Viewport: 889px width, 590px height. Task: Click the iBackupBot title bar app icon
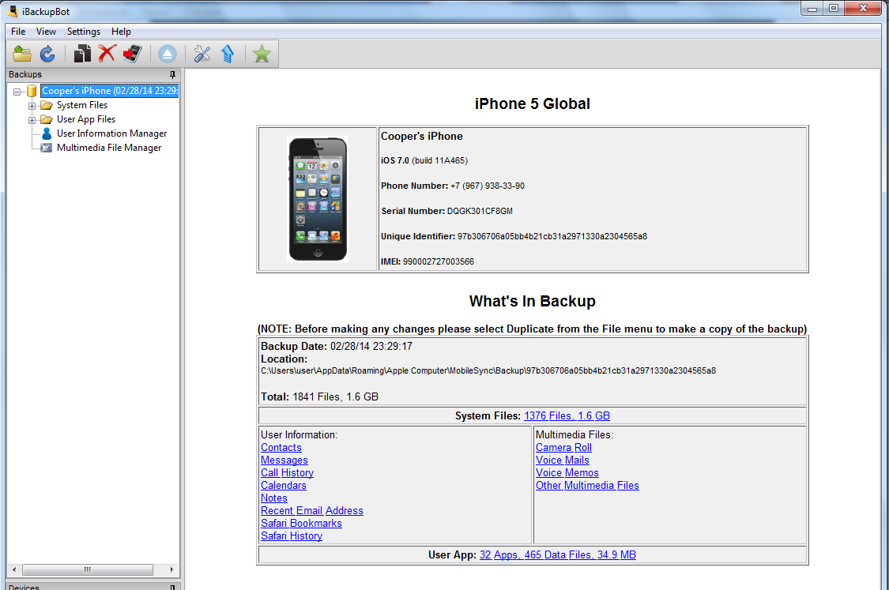tap(13, 11)
